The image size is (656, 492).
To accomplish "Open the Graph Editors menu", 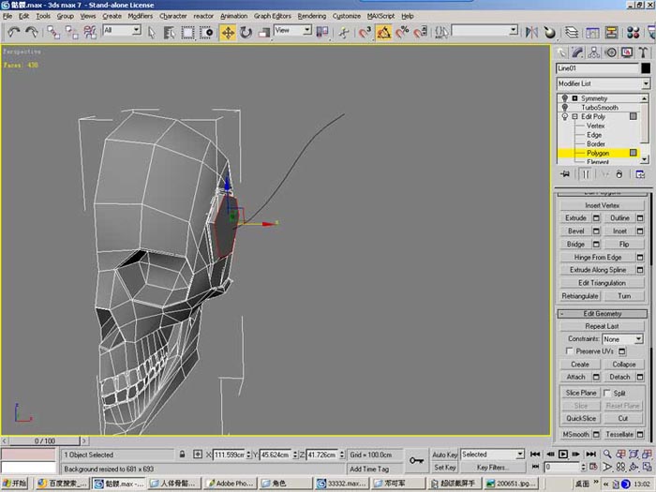I will point(273,16).
